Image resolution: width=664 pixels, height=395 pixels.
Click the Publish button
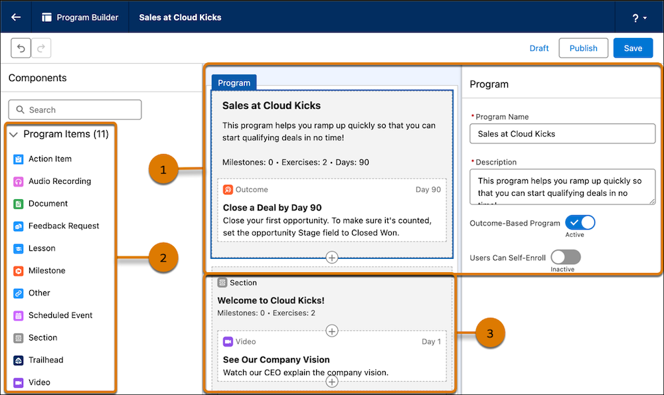click(x=583, y=48)
